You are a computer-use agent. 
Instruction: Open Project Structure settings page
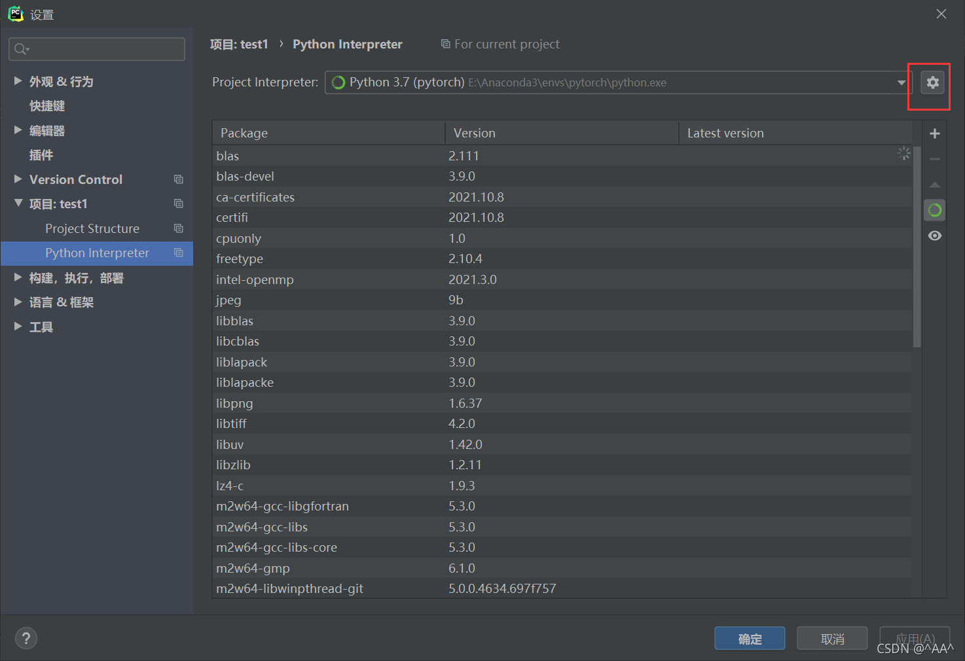point(92,228)
